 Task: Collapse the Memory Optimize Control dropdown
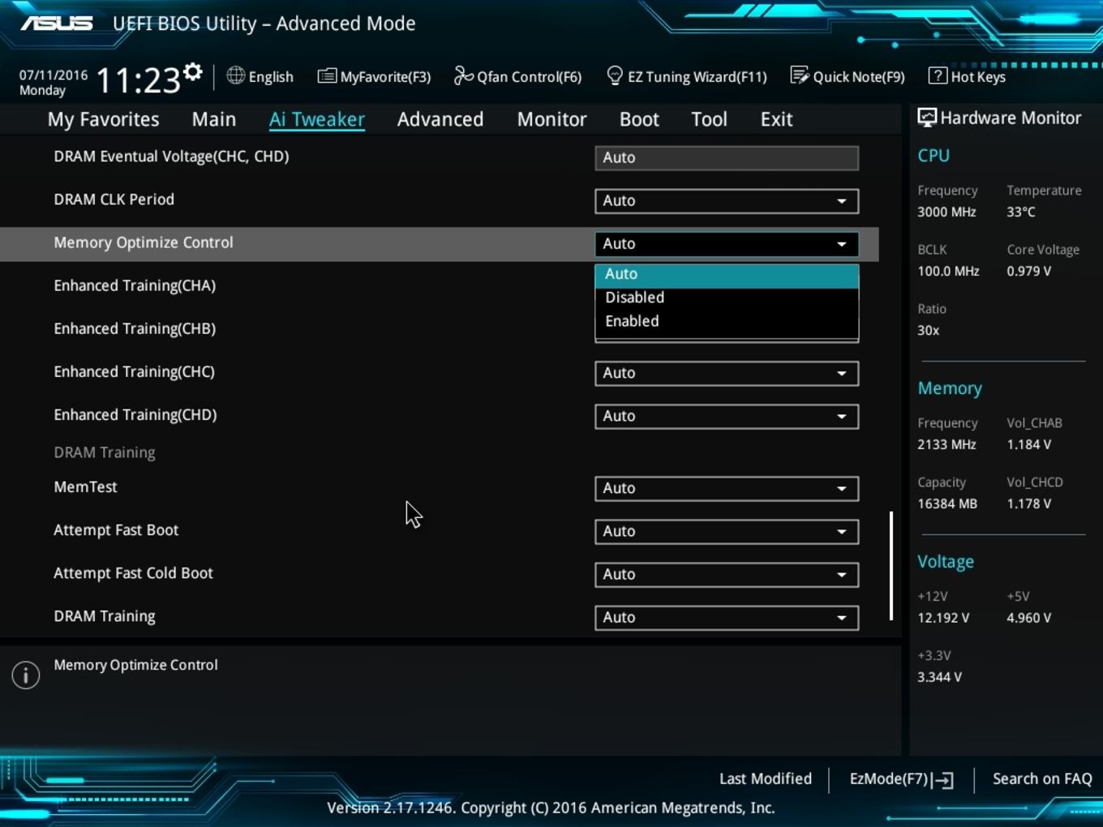(727, 244)
